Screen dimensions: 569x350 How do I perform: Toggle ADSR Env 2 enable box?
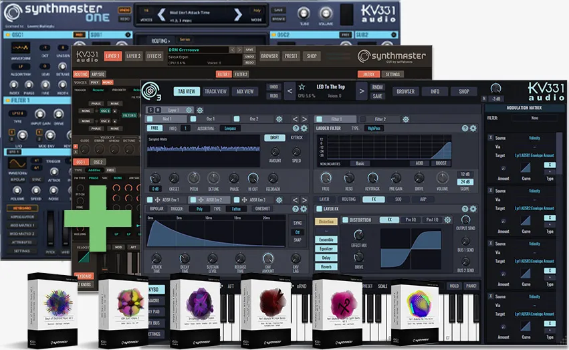[193, 199]
